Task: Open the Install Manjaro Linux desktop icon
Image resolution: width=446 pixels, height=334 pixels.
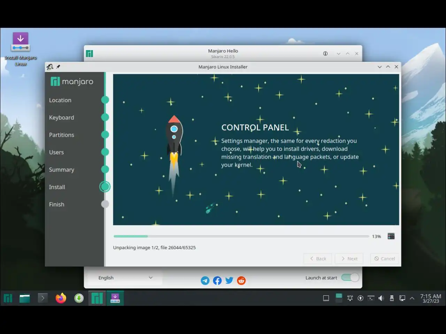Action: (x=21, y=49)
